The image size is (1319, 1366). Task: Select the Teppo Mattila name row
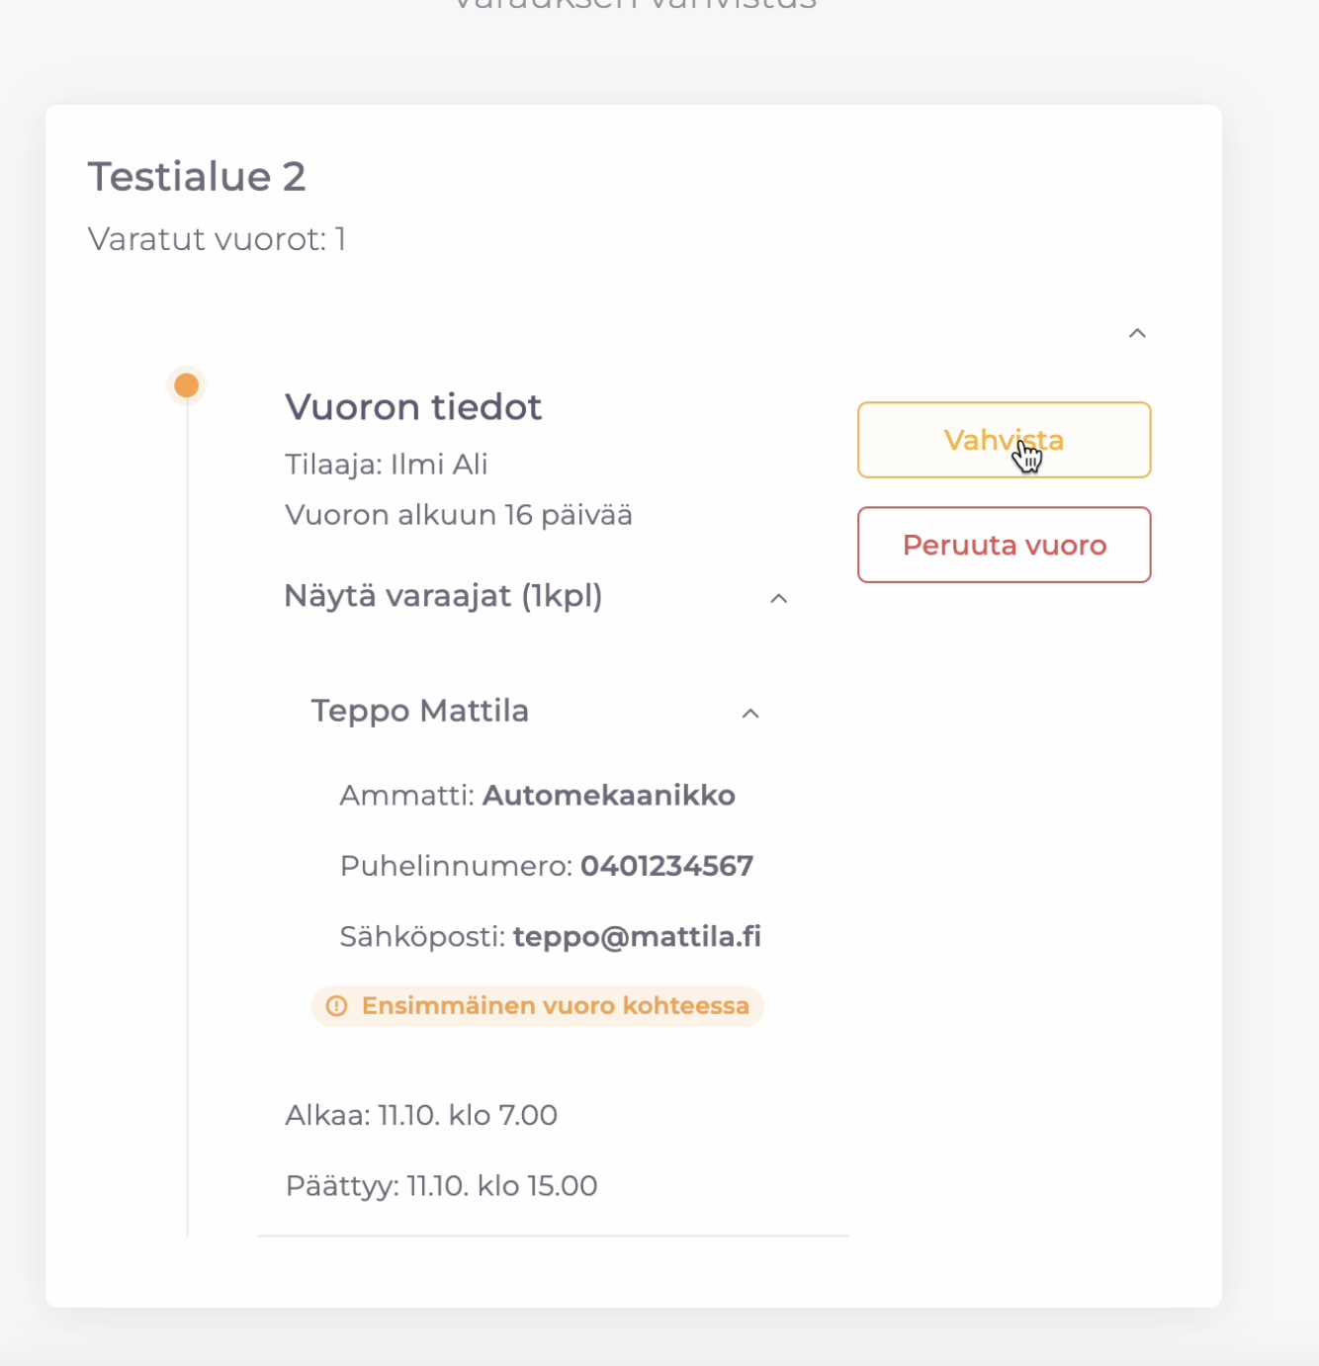tap(420, 711)
